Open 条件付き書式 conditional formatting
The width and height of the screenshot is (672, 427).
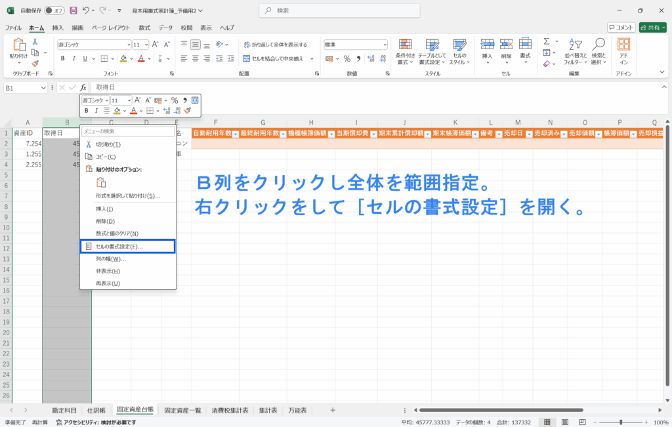(405, 52)
